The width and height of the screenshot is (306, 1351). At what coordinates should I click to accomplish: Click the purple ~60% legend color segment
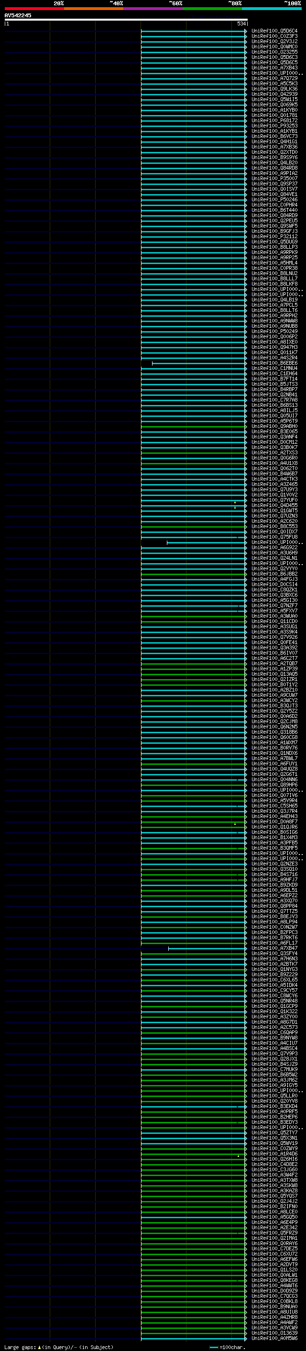[x=153, y=9]
